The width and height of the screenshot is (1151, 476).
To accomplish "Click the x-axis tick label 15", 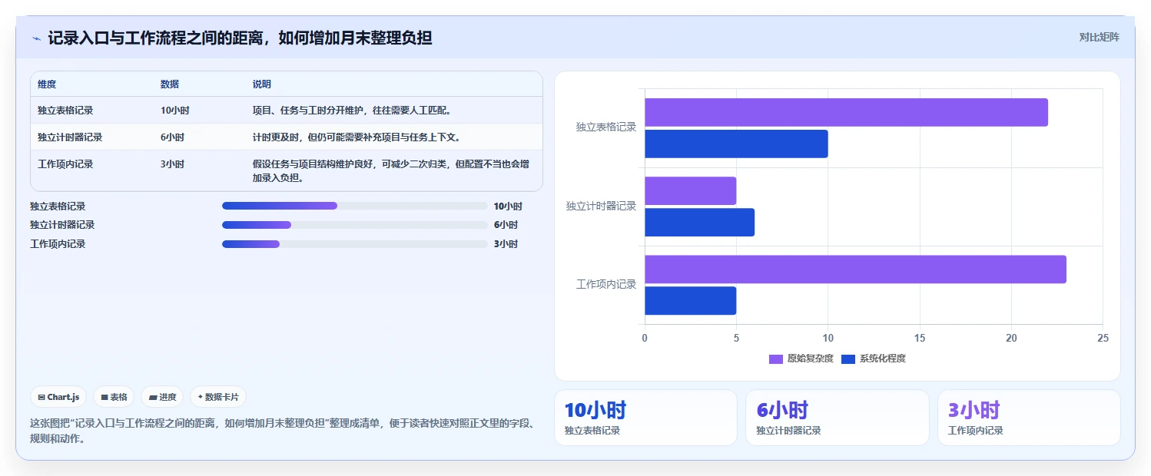I will 920,339.
